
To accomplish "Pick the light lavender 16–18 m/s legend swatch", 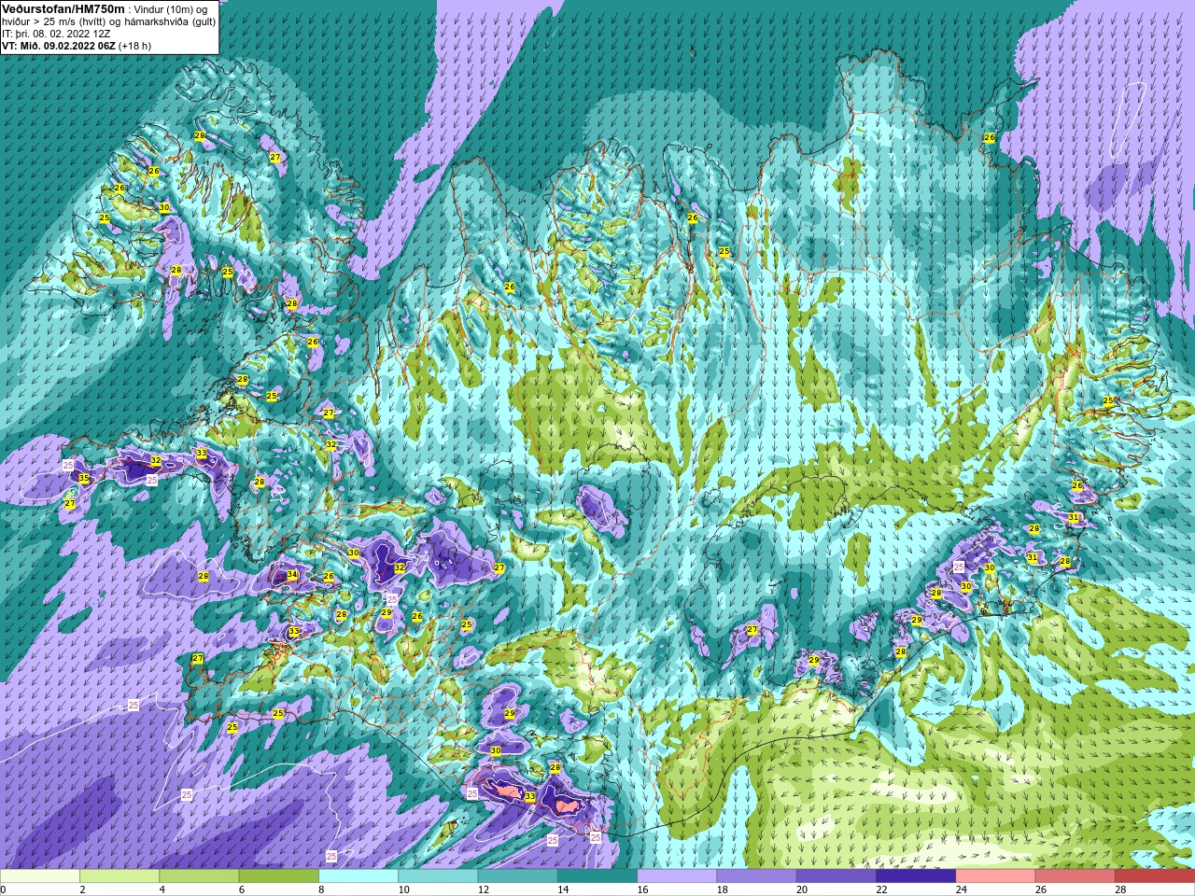I will point(677,876).
